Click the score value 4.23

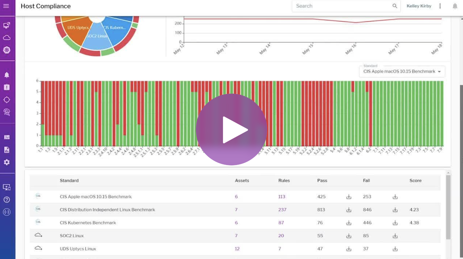point(414,210)
